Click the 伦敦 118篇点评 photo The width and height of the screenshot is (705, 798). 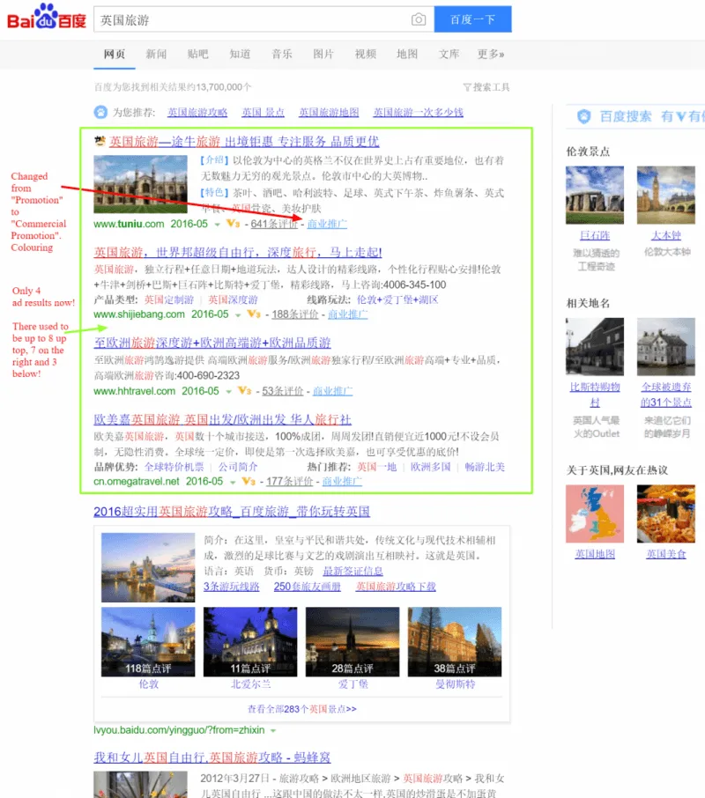148,642
